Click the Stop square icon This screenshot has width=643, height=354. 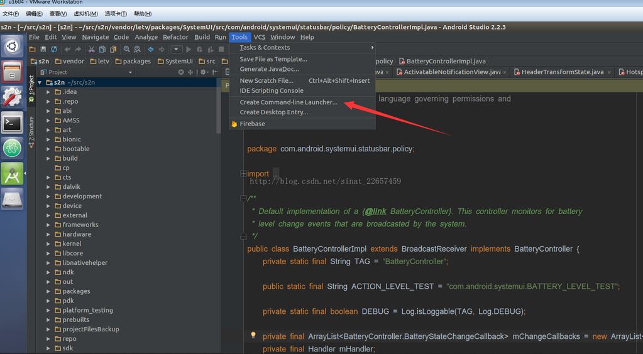click(x=221, y=49)
